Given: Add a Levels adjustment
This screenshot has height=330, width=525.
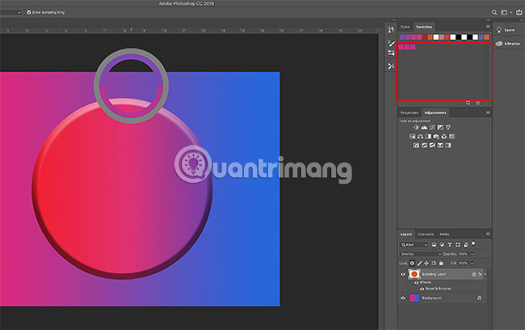Looking at the screenshot, I should [x=424, y=128].
